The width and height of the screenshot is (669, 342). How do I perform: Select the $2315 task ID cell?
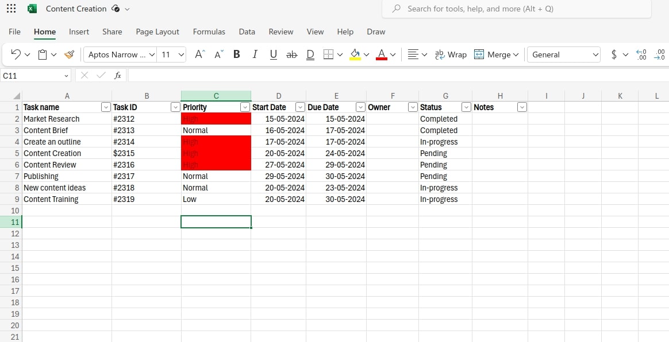coord(147,153)
